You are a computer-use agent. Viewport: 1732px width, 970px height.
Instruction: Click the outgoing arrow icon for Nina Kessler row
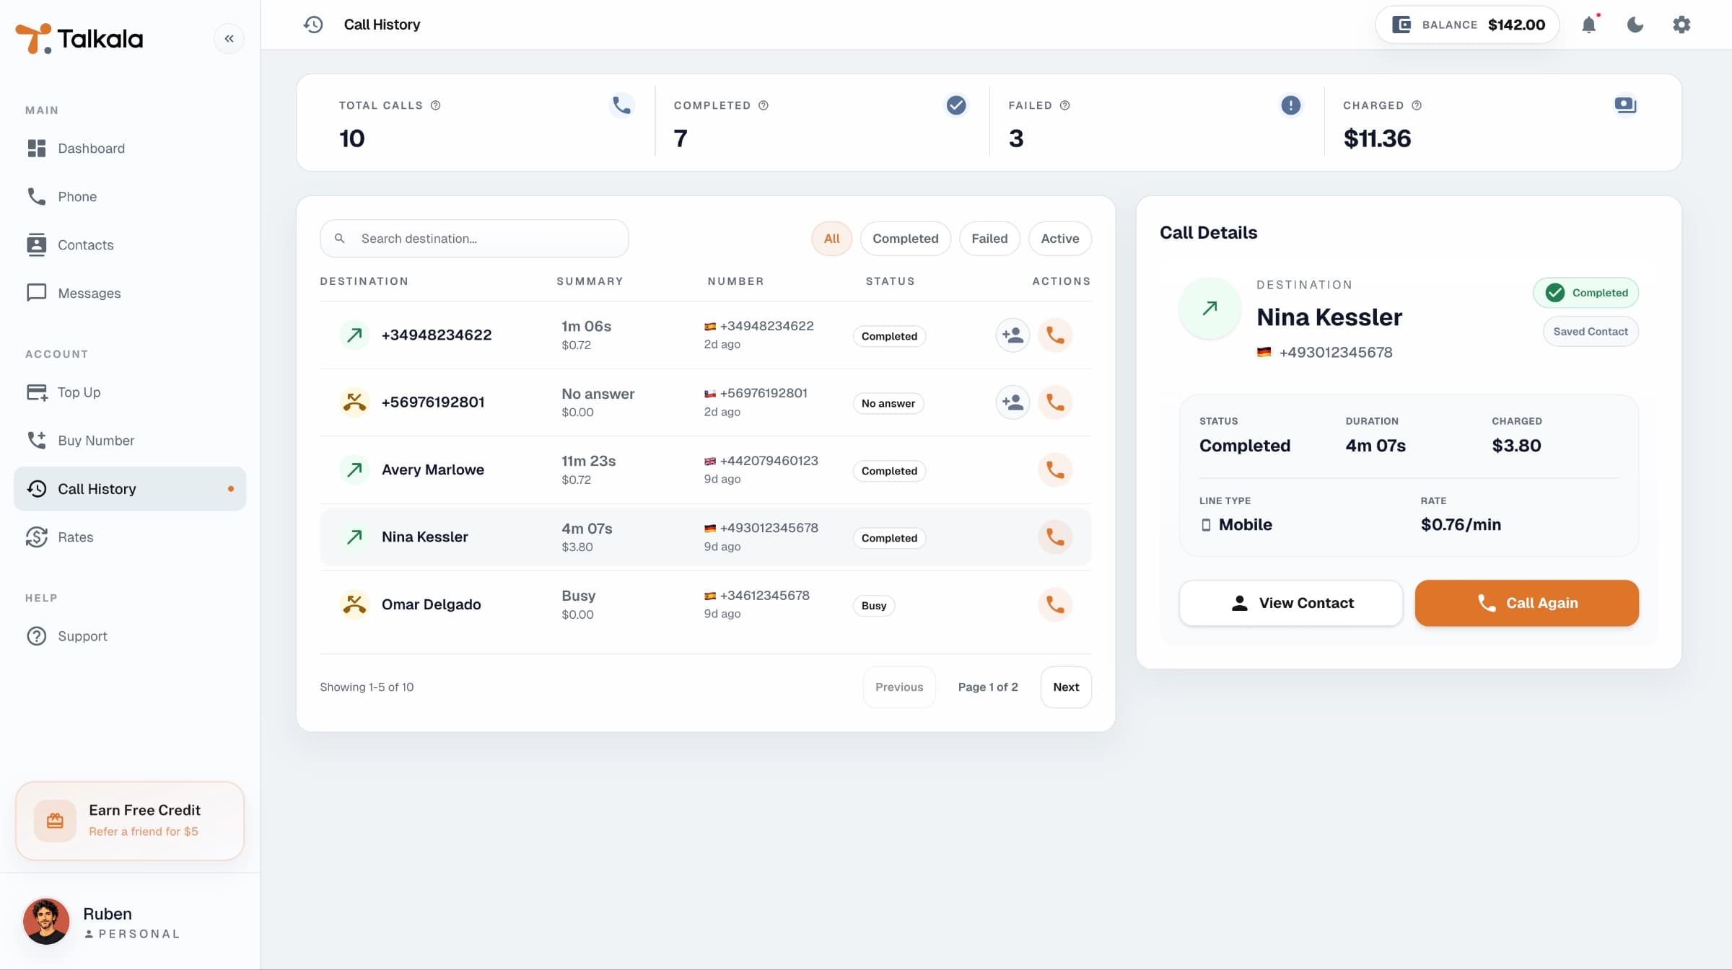pos(354,537)
